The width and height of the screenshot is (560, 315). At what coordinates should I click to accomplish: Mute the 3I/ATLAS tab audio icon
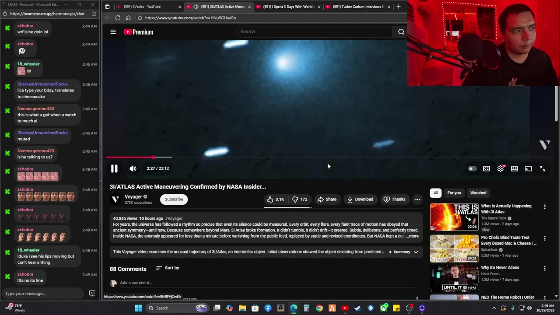(196, 7)
